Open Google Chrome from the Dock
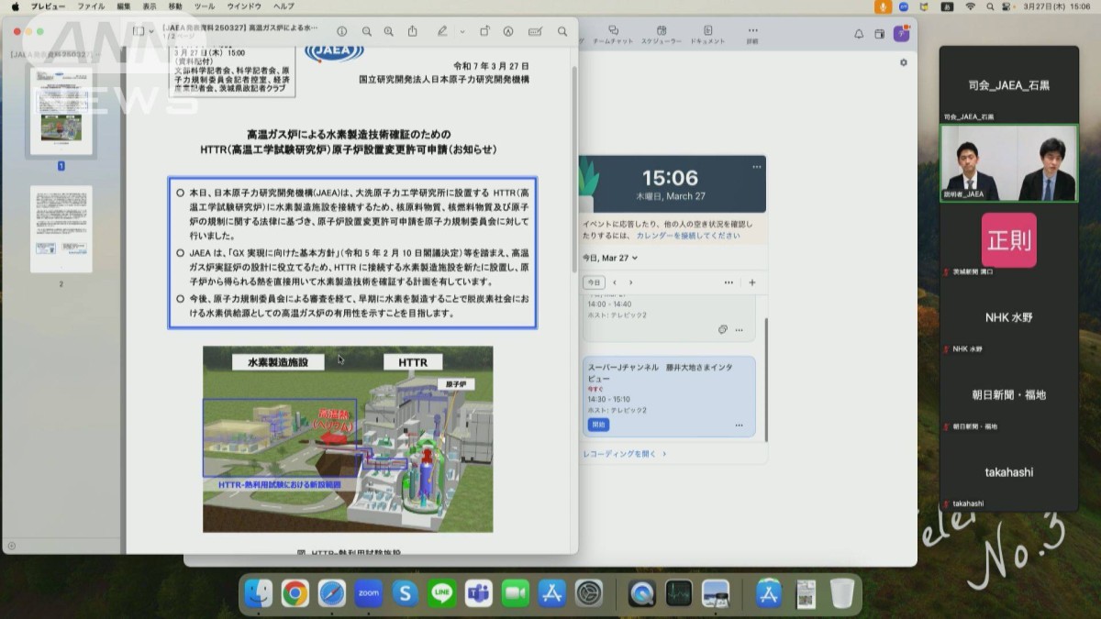This screenshot has height=619, width=1101. coord(295,593)
